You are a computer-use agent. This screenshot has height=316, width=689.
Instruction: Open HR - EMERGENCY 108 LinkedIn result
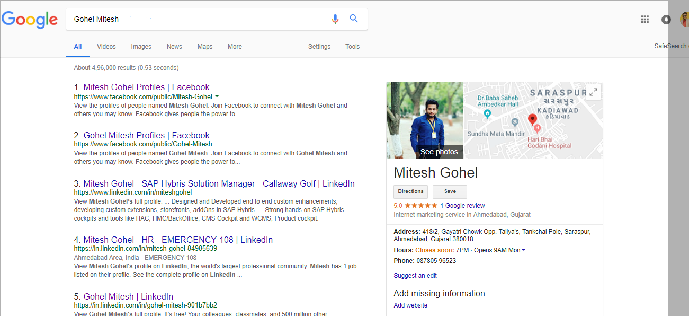point(178,240)
